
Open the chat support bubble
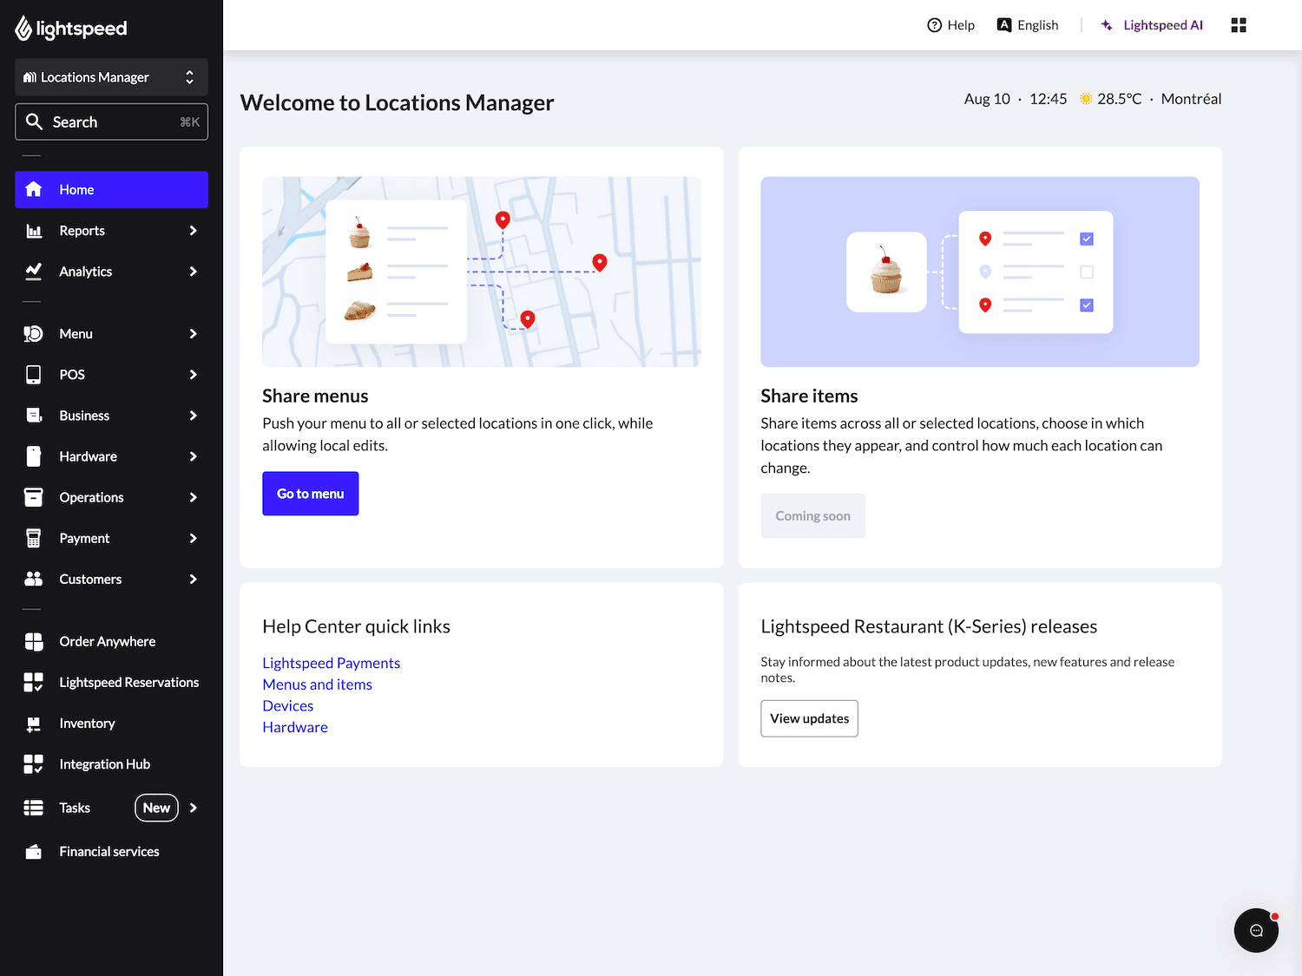coord(1256,930)
